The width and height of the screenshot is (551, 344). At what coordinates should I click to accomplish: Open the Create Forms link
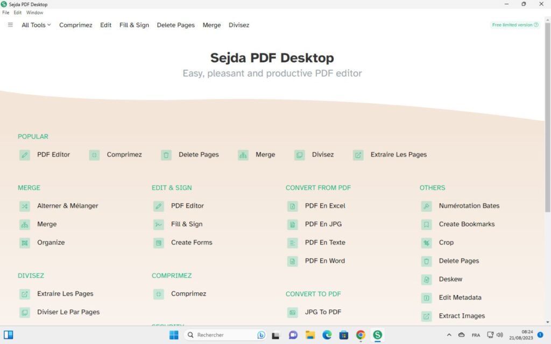tap(192, 242)
